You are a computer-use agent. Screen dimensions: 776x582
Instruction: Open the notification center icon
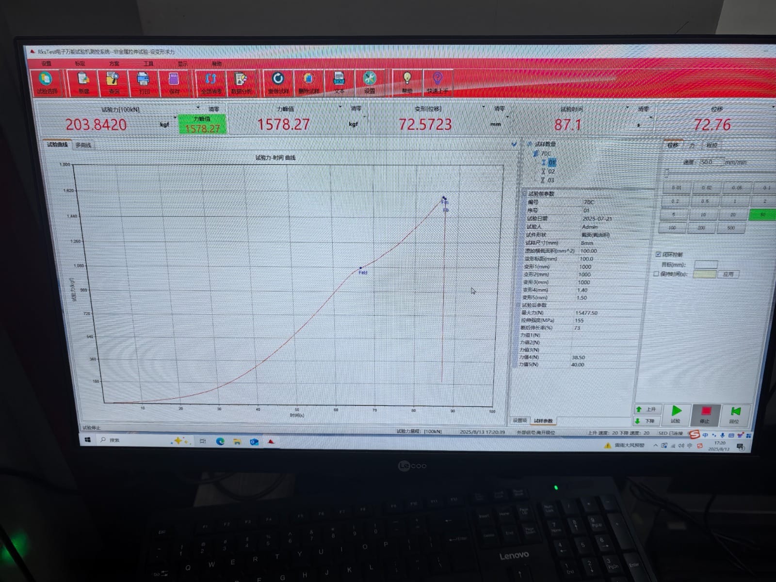(x=740, y=447)
